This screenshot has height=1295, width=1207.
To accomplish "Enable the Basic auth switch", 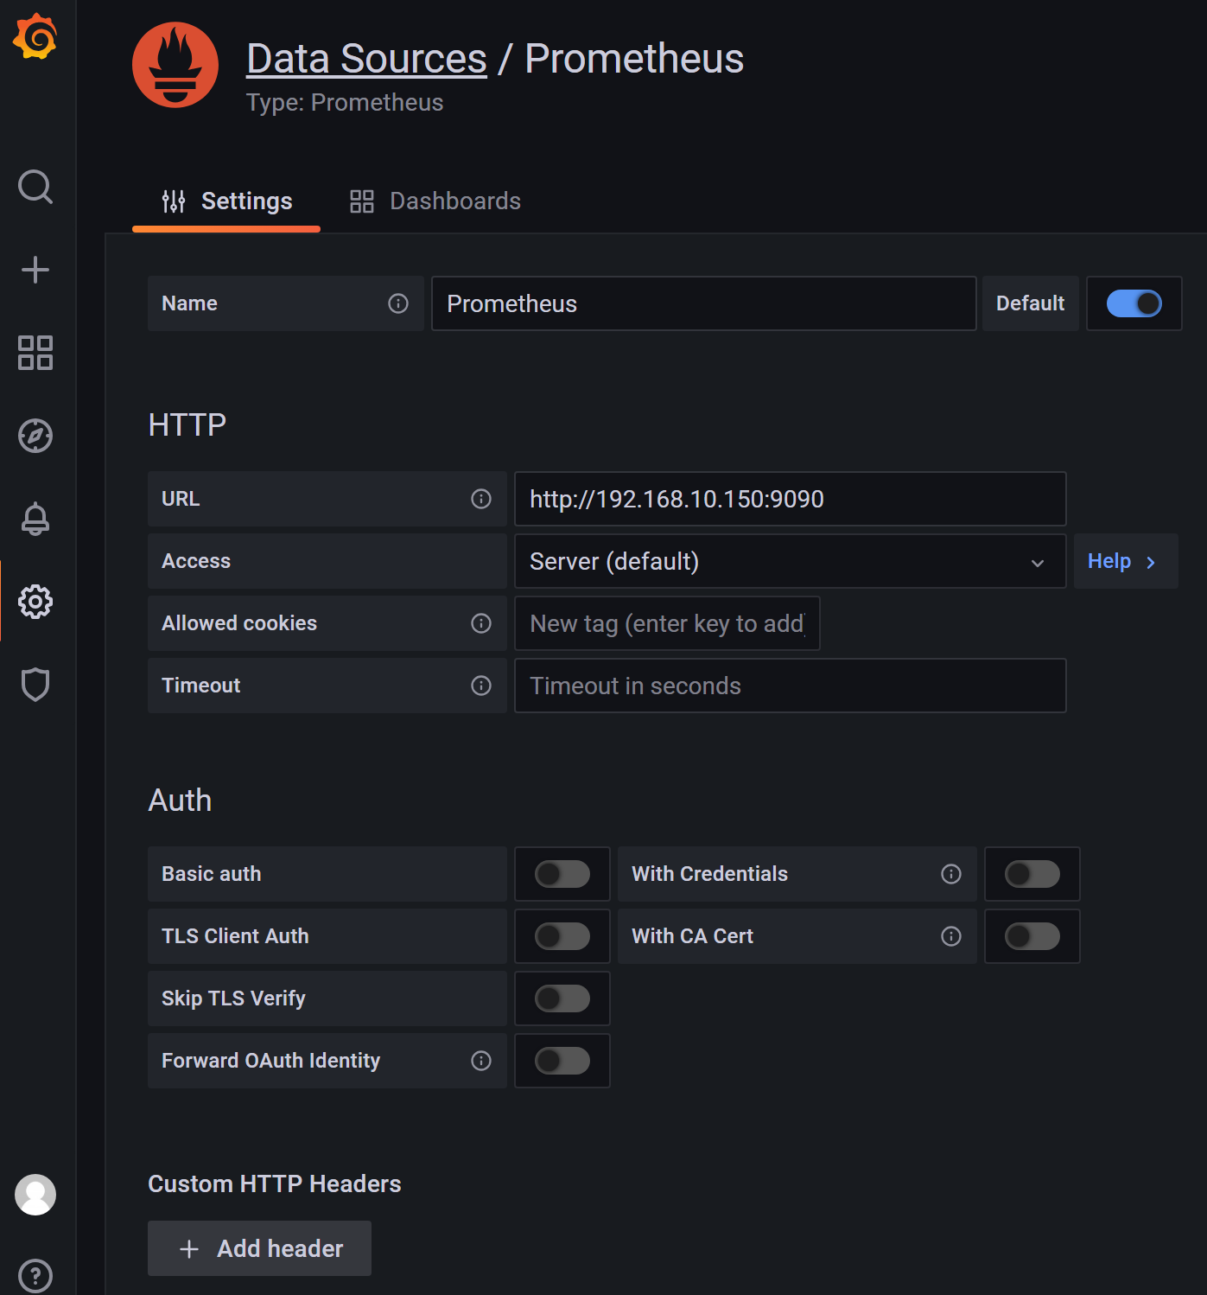I will tap(562, 874).
